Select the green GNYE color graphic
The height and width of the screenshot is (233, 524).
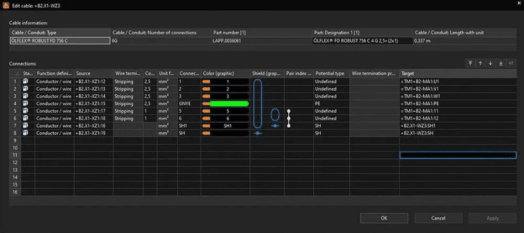[x=229, y=104]
